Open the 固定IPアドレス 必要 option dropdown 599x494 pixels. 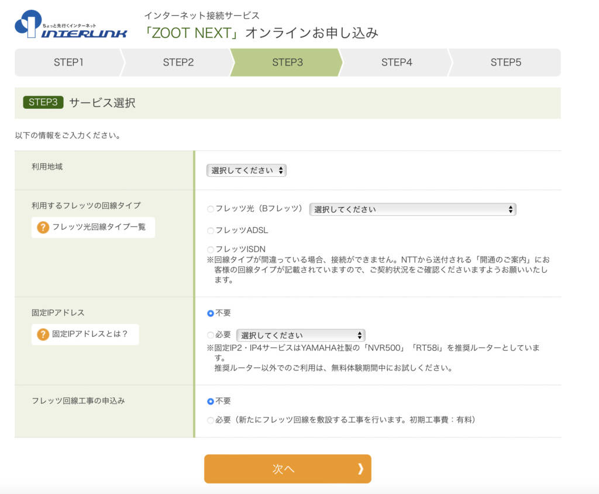(301, 335)
